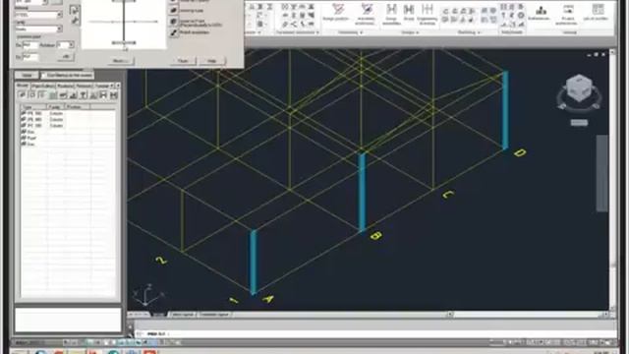
Task: Click the button left of inspector checkbox
Action: tap(27, 75)
